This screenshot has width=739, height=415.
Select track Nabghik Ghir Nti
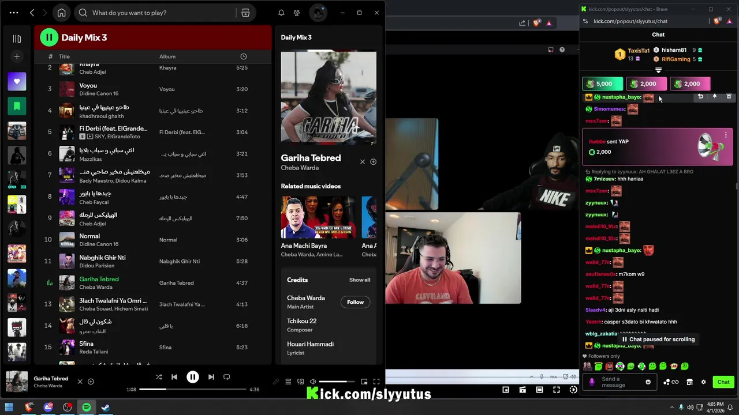(153, 261)
